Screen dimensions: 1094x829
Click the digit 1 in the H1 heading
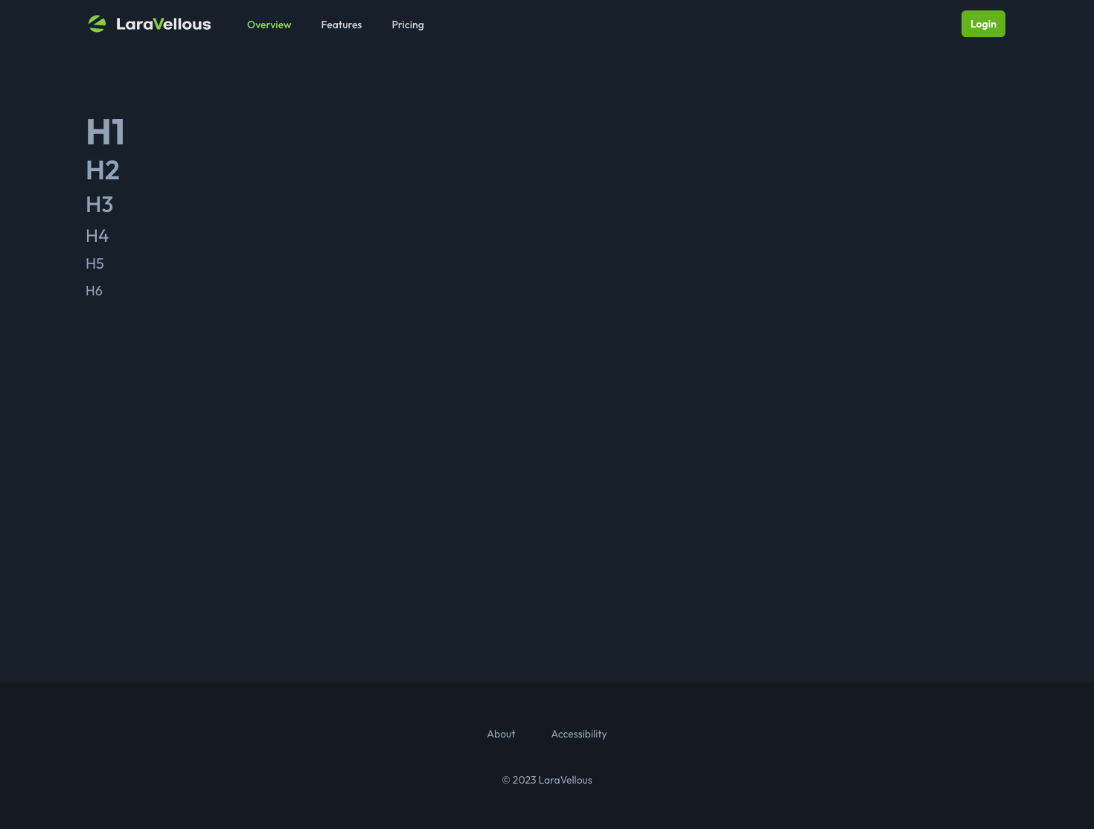117,132
